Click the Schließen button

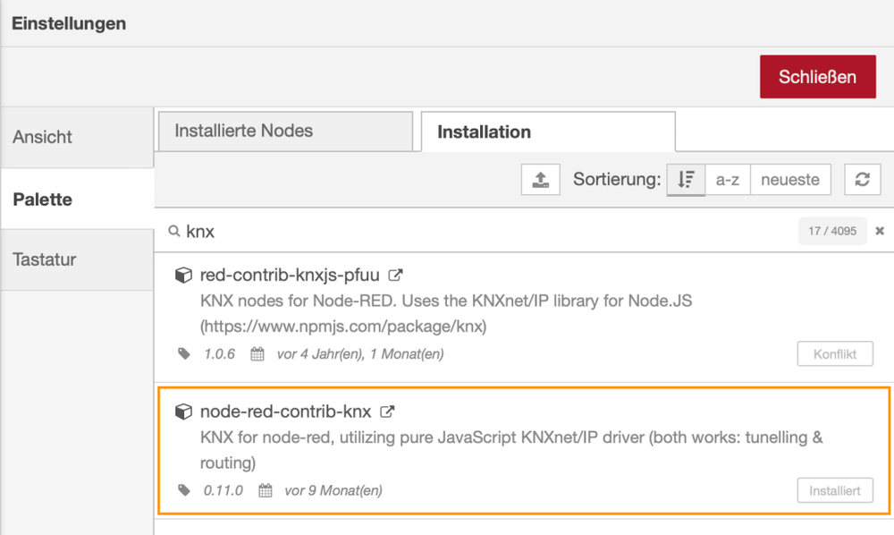817,77
